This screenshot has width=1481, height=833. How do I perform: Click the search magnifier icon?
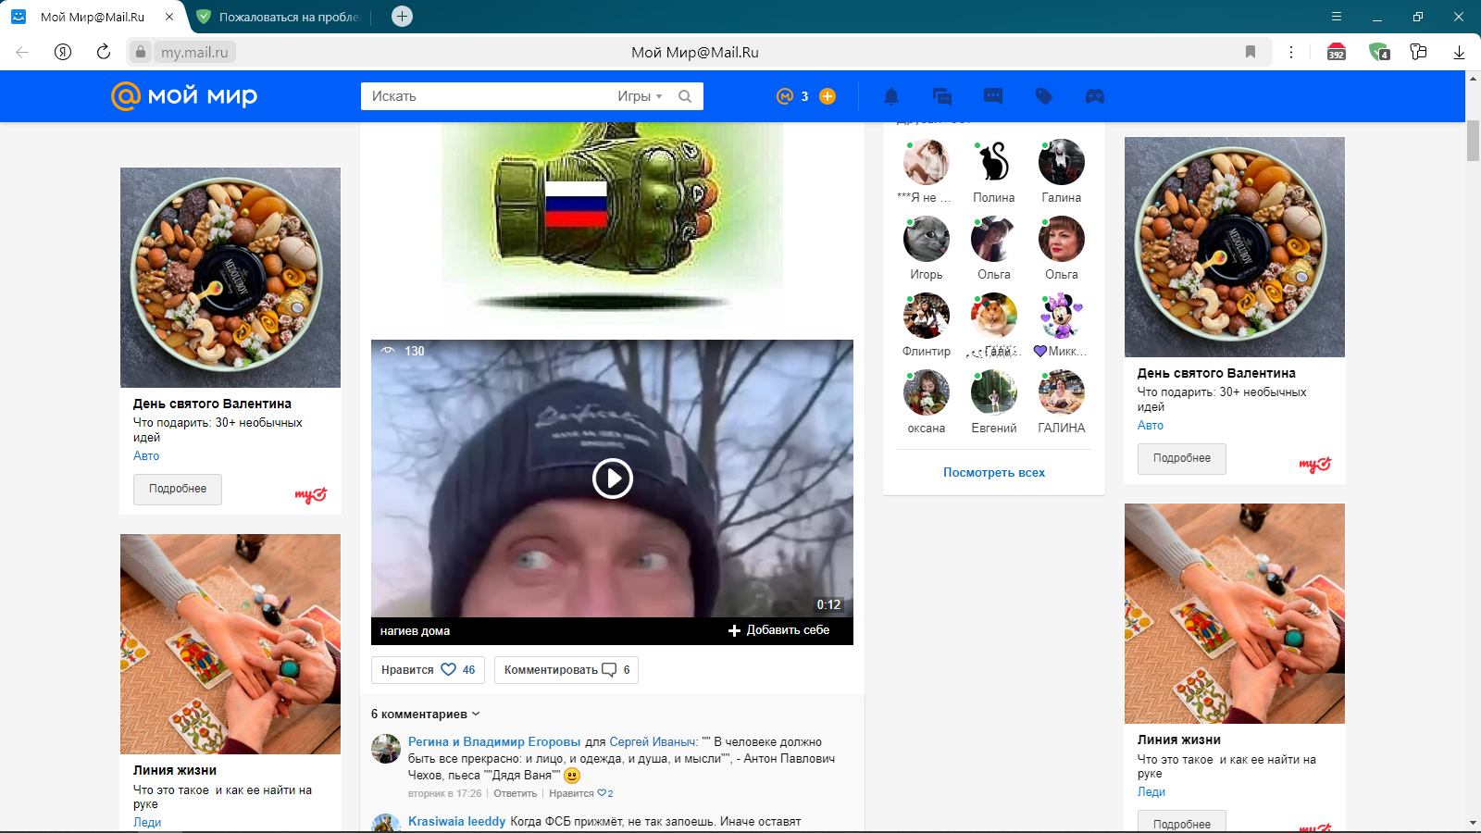click(685, 95)
